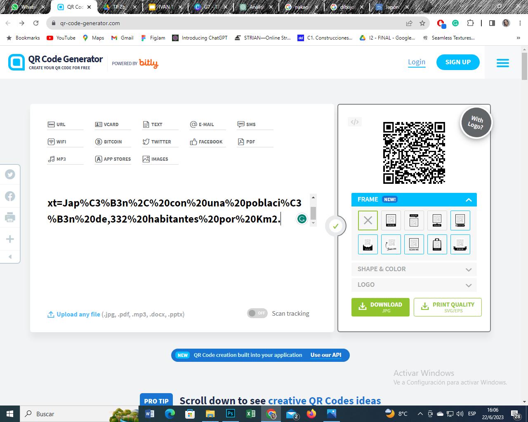
Task: Select the SMS type tab
Action: tap(255, 124)
